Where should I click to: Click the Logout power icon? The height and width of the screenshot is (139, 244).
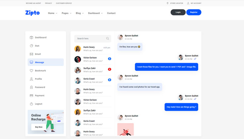31,104
